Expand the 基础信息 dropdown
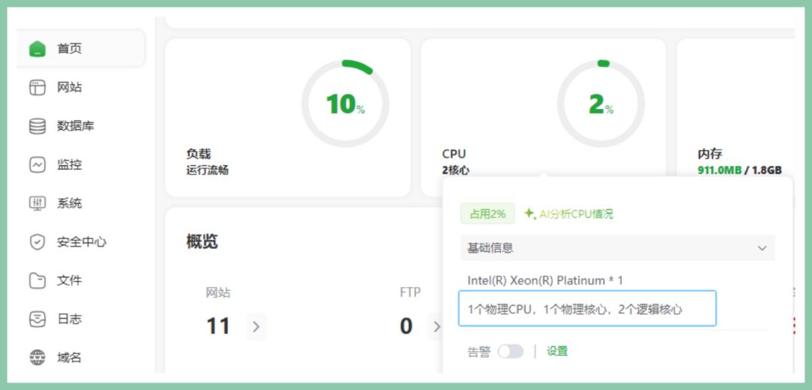This screenshot has height=390, width=812. [617, 248]
